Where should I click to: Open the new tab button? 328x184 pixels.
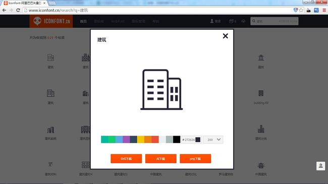(x=52, y=3)
